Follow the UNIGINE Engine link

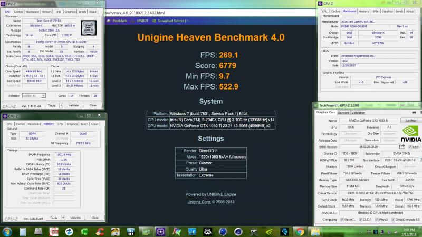click(x=222, y=194)
